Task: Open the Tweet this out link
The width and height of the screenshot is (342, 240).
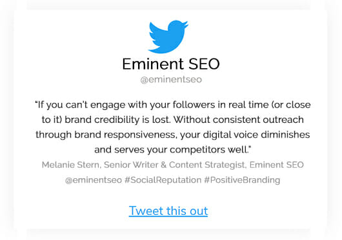Action: [x=168, y=210]
